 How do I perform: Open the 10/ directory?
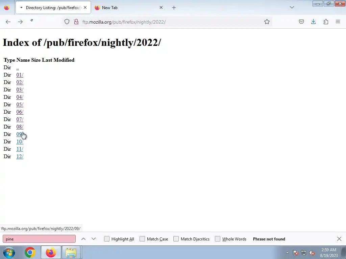pos(20,142)
